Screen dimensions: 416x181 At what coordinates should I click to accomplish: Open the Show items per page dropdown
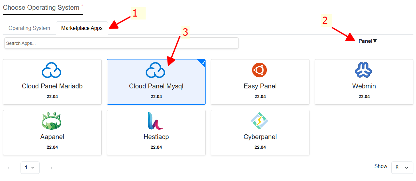point(402,168)
